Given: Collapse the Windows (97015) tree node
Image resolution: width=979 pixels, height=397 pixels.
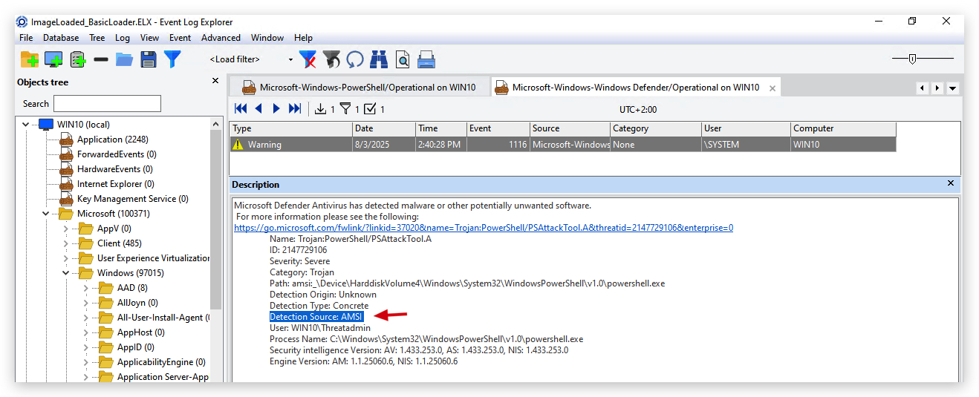Looking at the screenshot, I should (65, 273).
